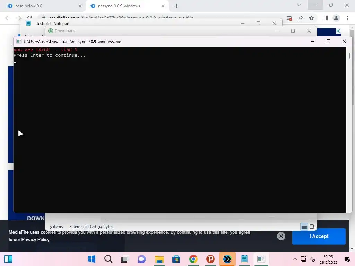The height and width of the screenshot is (266, 355).
Task: Click 'Press Enter to continue...' console text
Action: coord(49,55)
